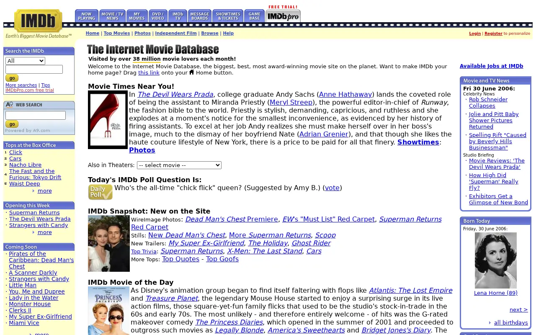Open the Princess Diaries poster thumbnail
The width and height of the screenshot is (536, 335).
click(x=109, y=311)
